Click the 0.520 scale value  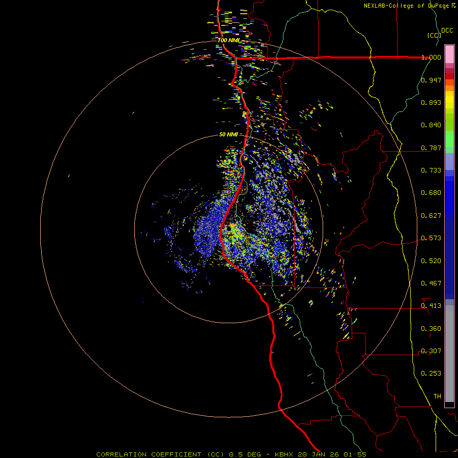pyautogui.click(x=431, y=261)
